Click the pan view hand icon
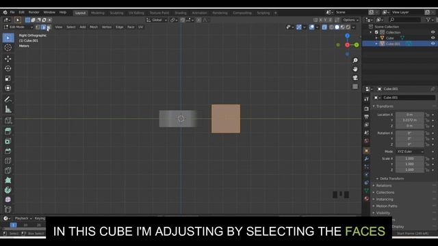This screenshot has width=438, height=246. [x=355, y=69]
